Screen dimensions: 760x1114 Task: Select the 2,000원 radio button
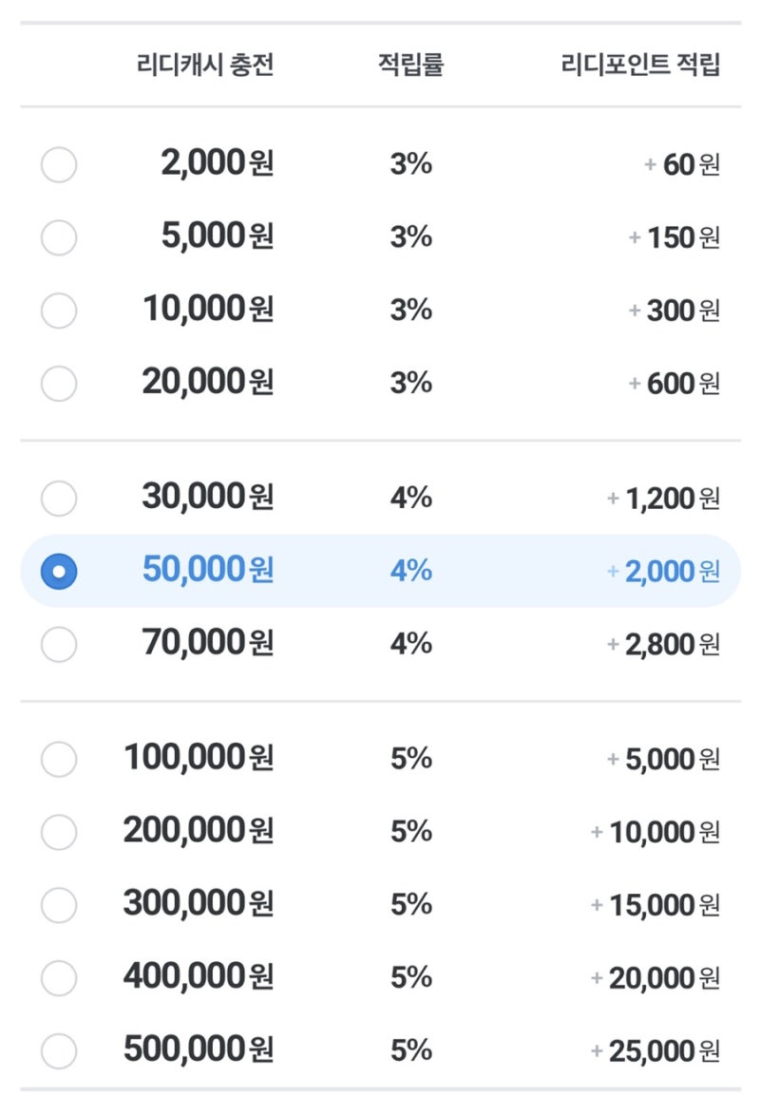click(59, 165)
